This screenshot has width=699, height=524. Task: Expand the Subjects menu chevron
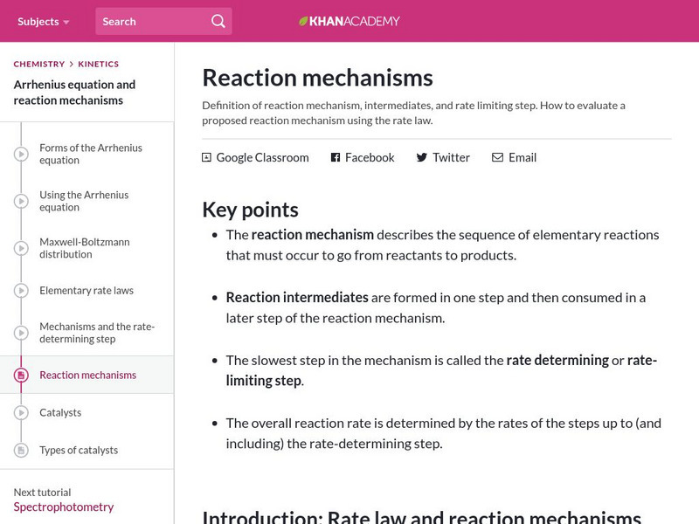tap(68, 21)
